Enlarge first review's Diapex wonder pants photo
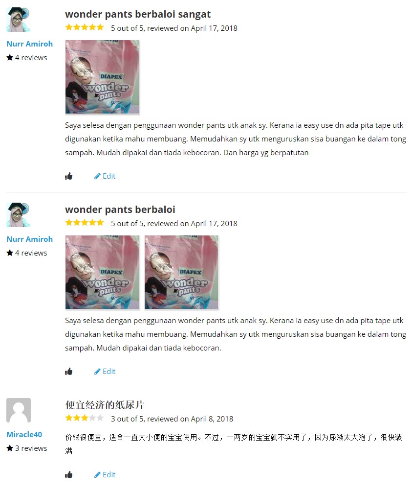 (x=102, y=77)
